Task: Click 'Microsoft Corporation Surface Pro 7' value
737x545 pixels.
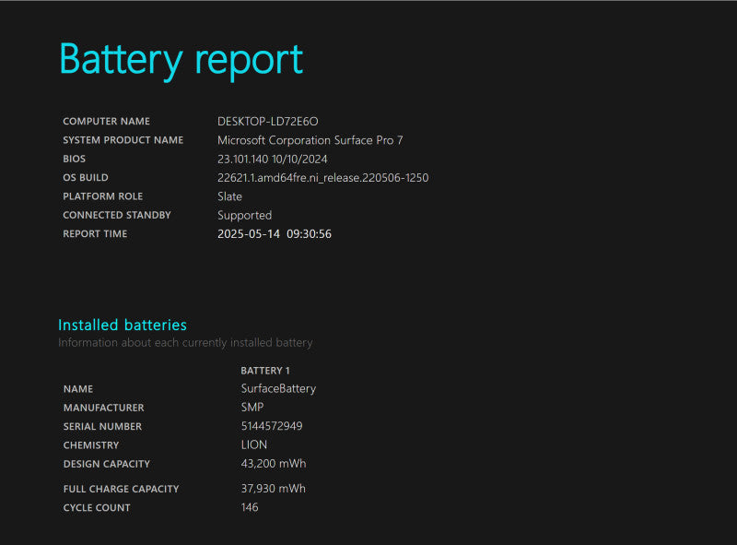Action: pos(310,140)
